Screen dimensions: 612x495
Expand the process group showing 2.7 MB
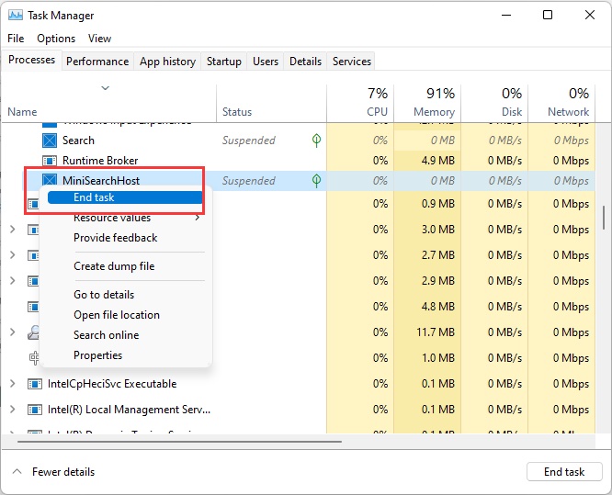point(13,255)
